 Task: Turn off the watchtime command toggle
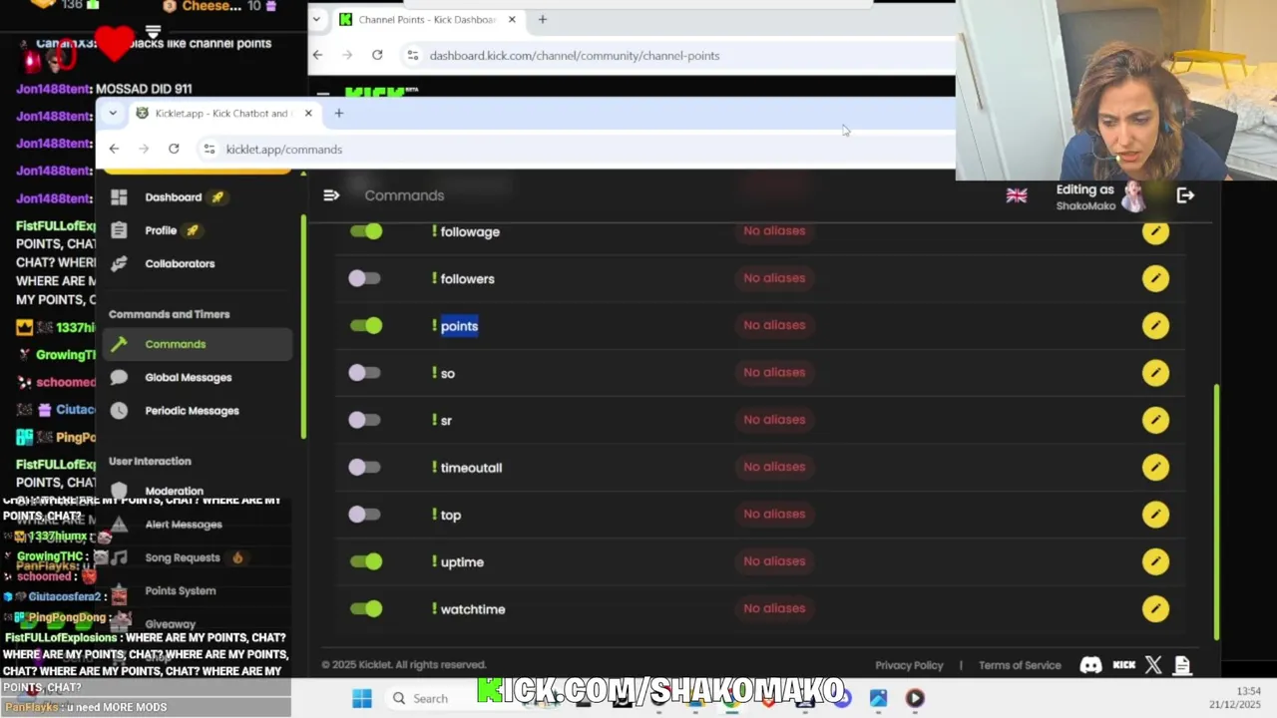pyautogui.click(x=366, y=608)
